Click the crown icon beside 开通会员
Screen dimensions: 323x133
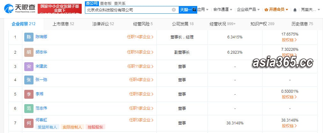[266, 10]
